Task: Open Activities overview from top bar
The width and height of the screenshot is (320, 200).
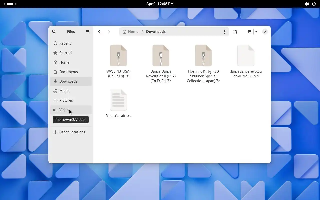Action: pos(10,4)
